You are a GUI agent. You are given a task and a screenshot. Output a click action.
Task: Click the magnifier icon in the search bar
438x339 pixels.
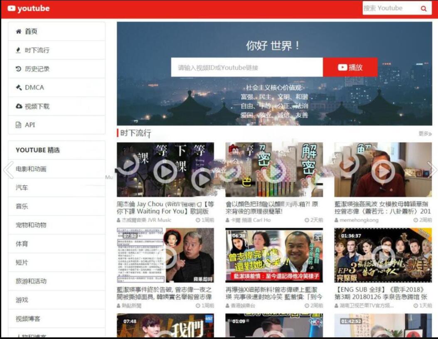click(x=424, y=8)
